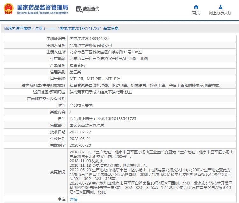
Task: Click the 2018-07-31 change record line
Action: pyautogui.click(x=151, y=154)
